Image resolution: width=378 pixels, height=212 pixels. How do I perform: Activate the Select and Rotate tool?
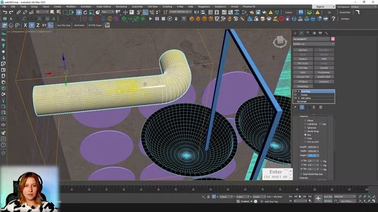85,12
